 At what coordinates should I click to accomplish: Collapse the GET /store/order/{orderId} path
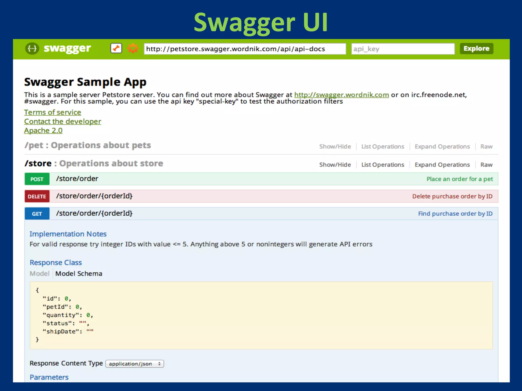[x=94, y=213]
